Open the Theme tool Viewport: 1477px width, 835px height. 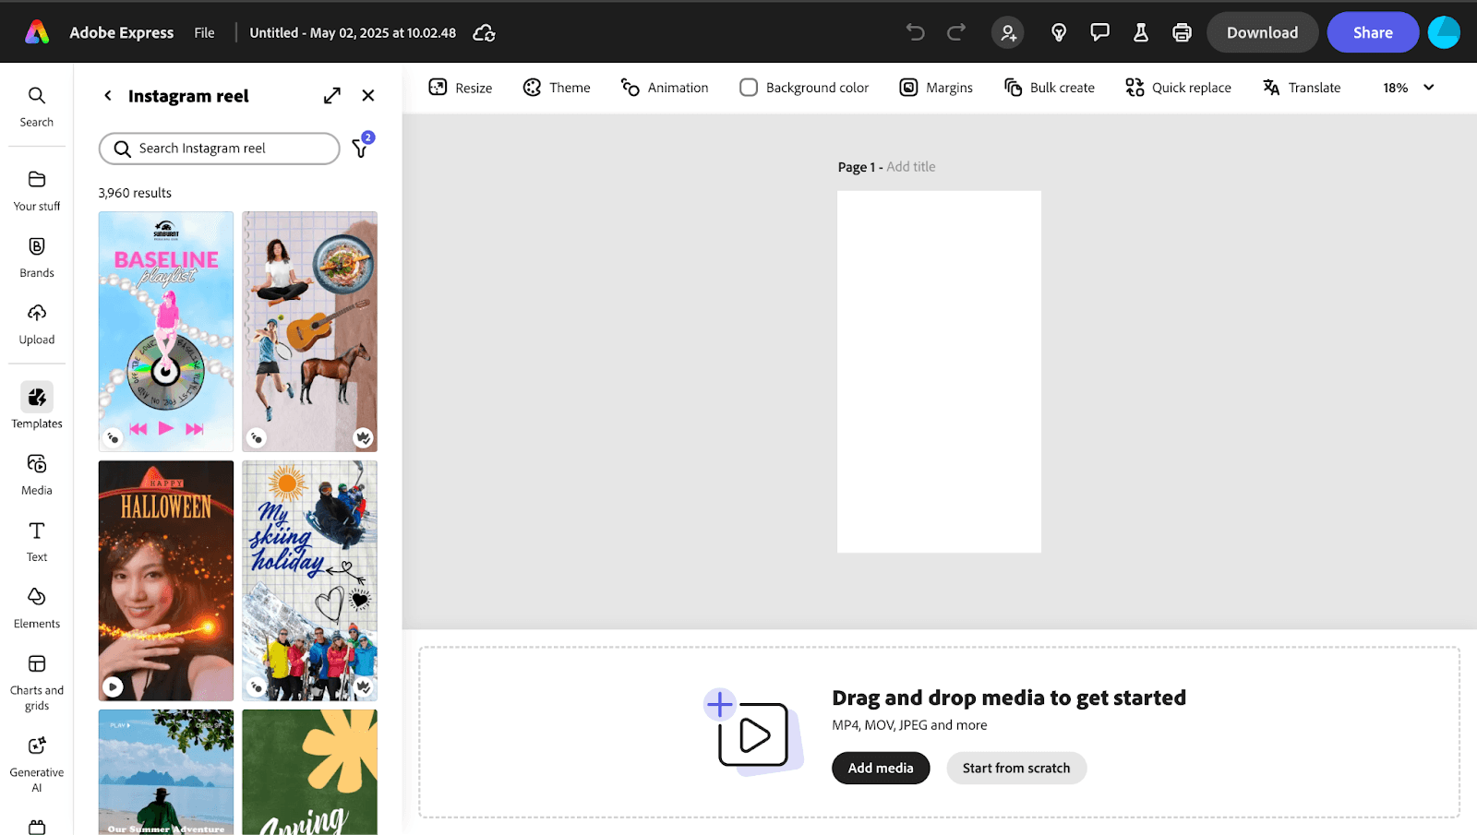coord(557,88)
